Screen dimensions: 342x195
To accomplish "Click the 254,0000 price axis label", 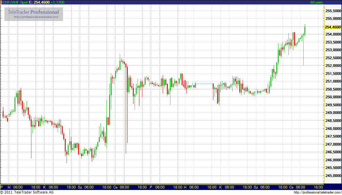I will click(333, 34).
